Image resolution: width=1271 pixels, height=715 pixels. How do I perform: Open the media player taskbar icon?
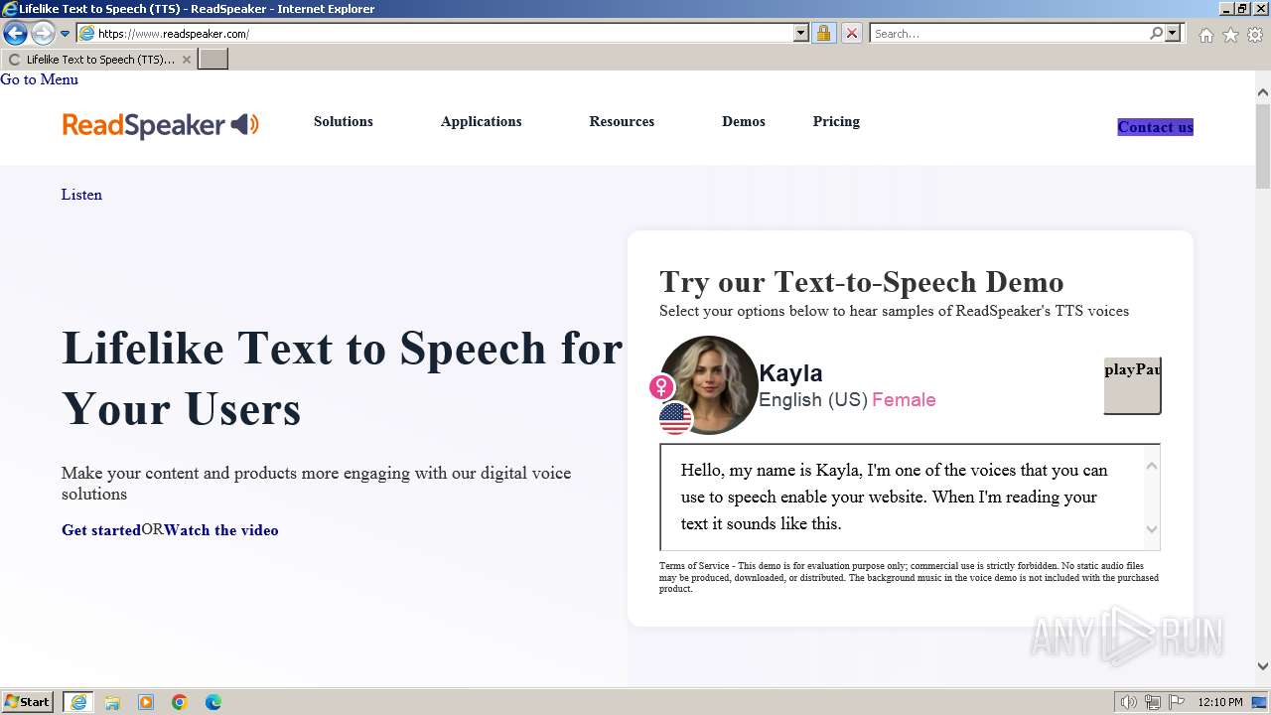pos(146,702)
